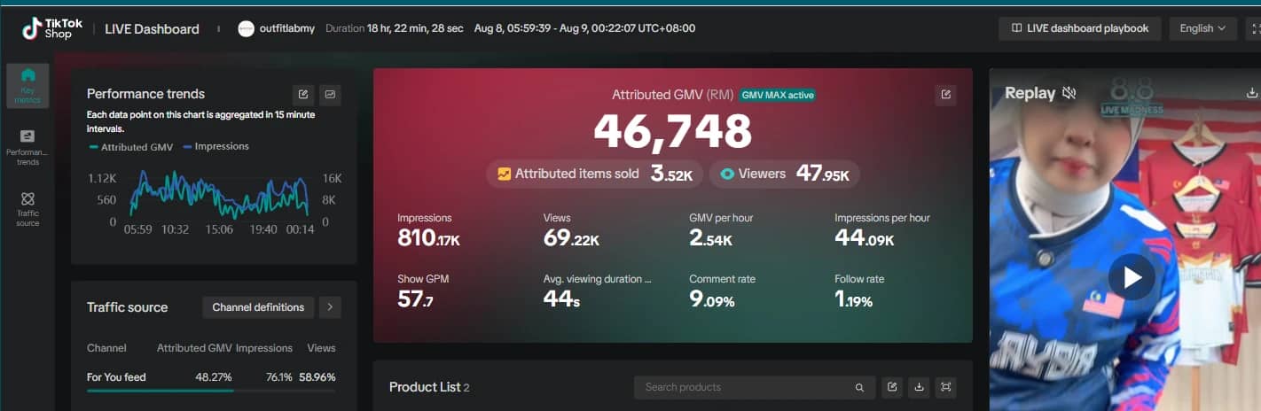Click the outfitlabmy account name
Image resolution: width=1261 pixels, height=411 pixels.
pos(288,28)
